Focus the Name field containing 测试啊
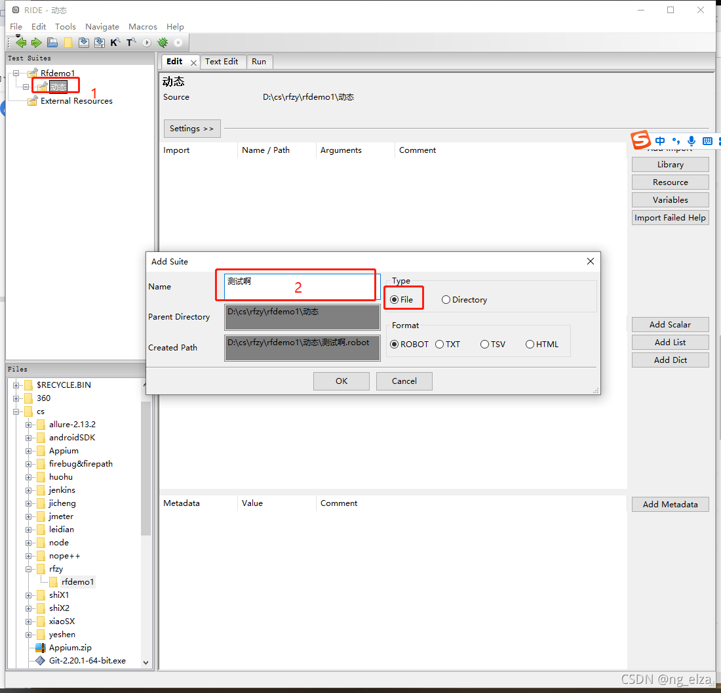This screenshot has height=693, width=721. (302, 286)
